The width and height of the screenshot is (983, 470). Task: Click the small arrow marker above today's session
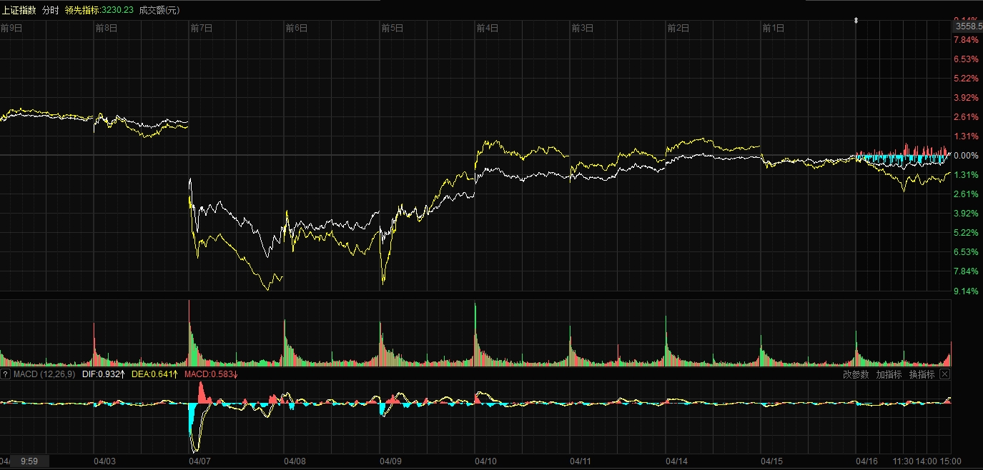coord(856,21)
